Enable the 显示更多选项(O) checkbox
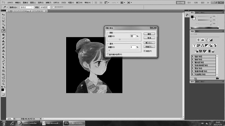This screenshot has height=126, width=225. 108,54
